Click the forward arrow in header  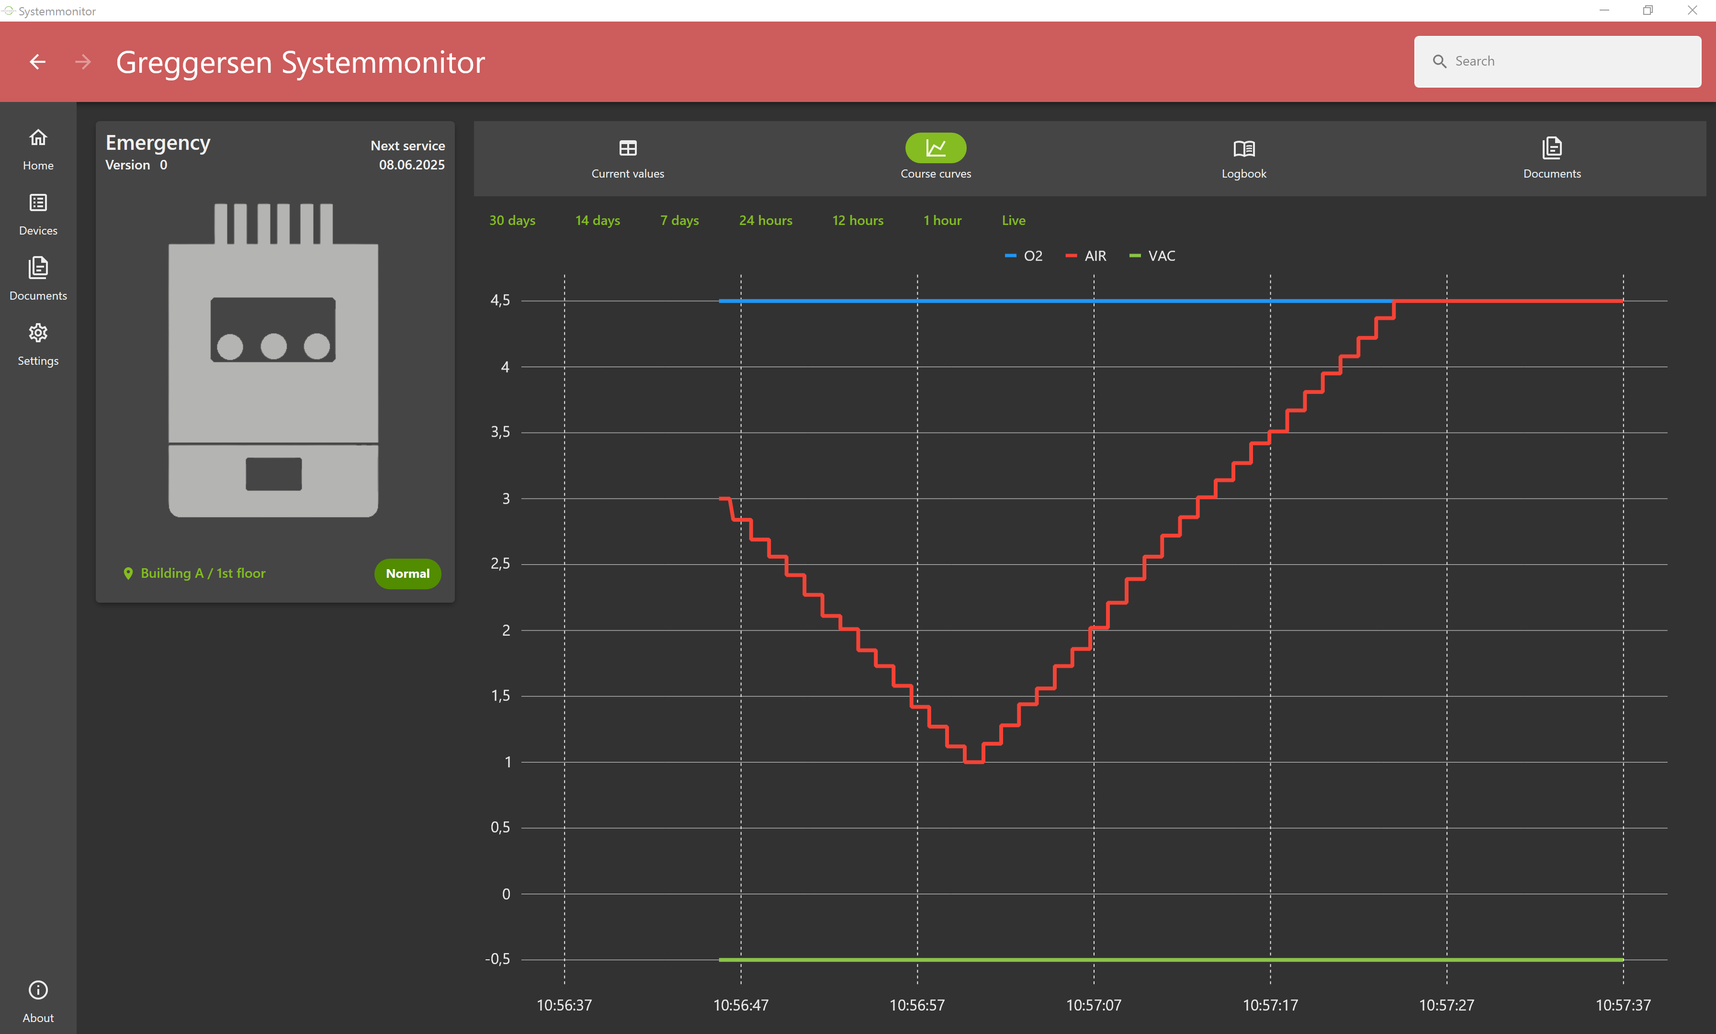(x=83, y=62)
